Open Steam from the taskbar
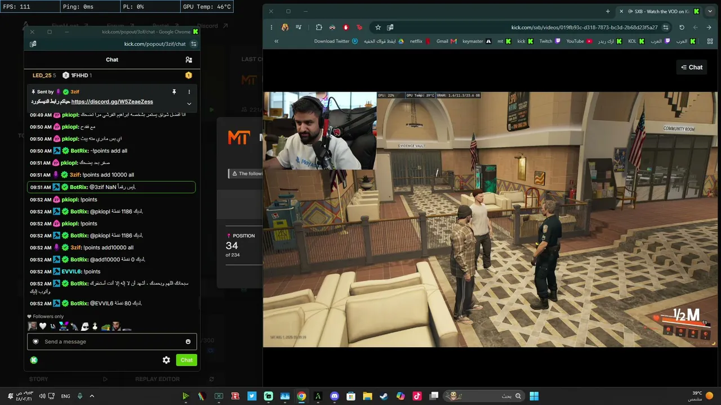 384,396
